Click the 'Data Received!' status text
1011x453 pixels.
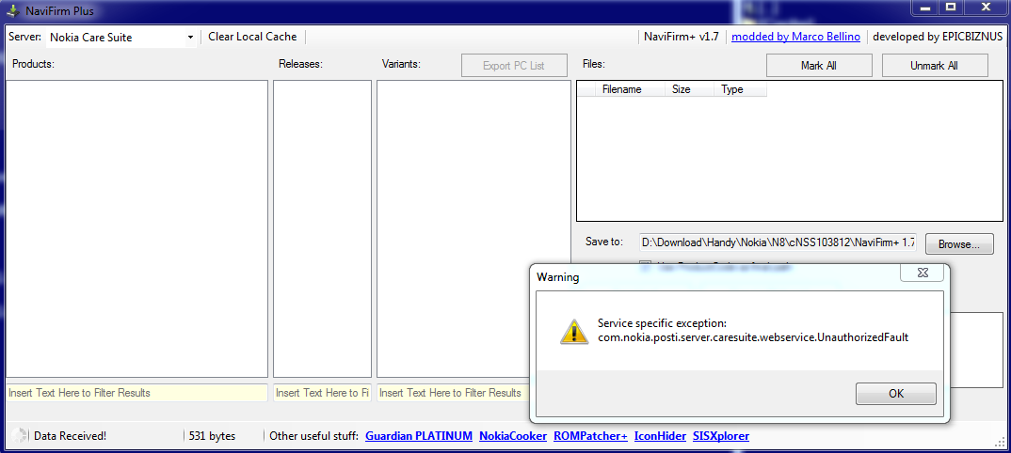(x=71, y=436)
